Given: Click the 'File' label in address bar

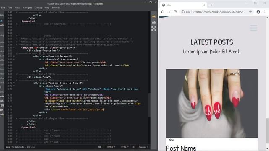Looking at the screenshot, I should [188, 12].
